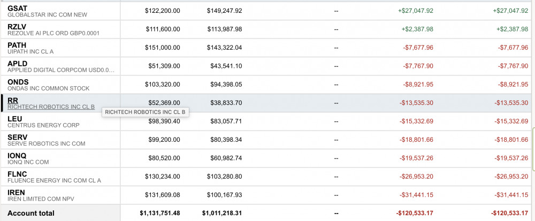This screenshot has height=221, width=535.
Task: Select the $1,011,218.31 account total value
Action: 222,213
